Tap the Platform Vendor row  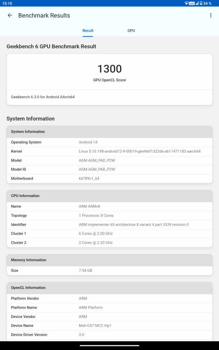click(110, 298)
